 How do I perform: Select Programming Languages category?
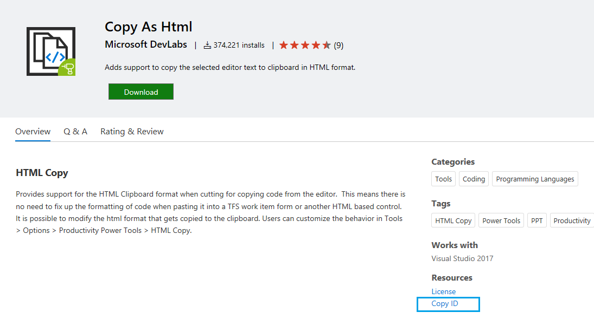[535, 179]
